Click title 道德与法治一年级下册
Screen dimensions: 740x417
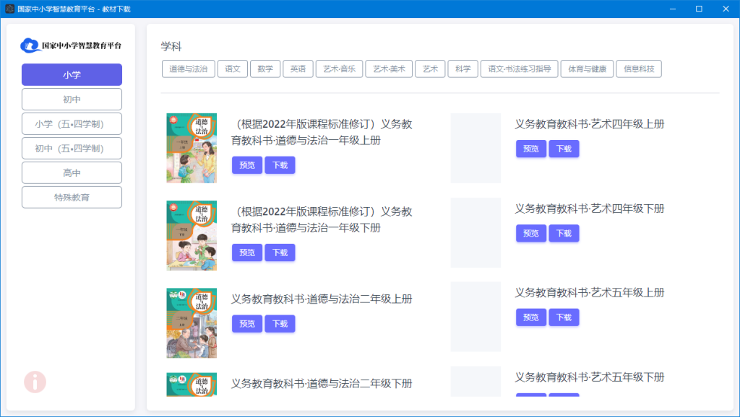point(322,220)
